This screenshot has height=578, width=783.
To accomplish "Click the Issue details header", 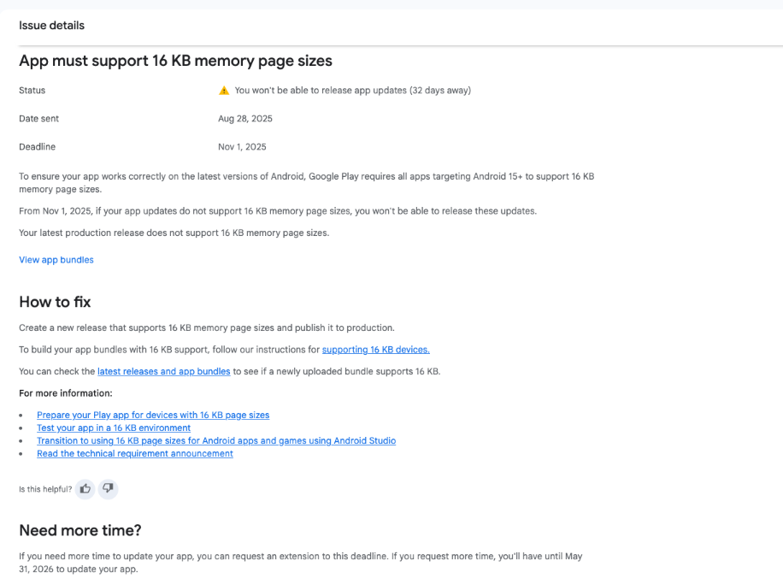I will [x=52, y=26].
